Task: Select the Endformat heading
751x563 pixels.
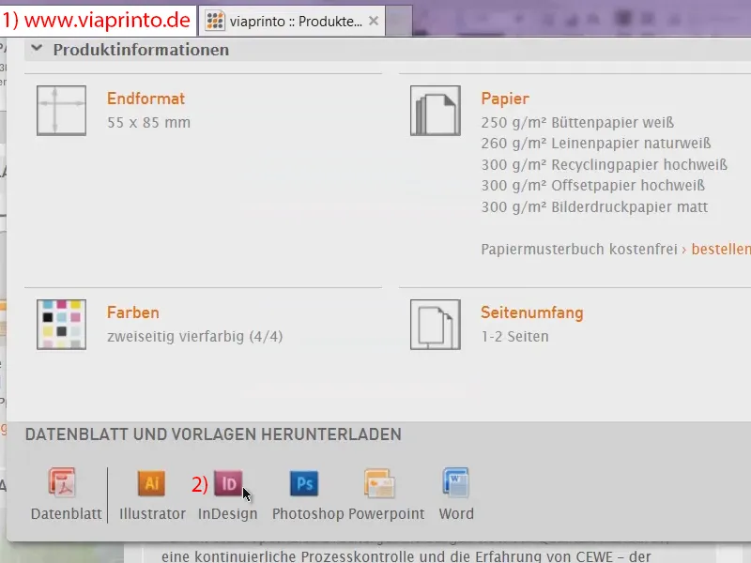Action: click(x=146, y=99)
